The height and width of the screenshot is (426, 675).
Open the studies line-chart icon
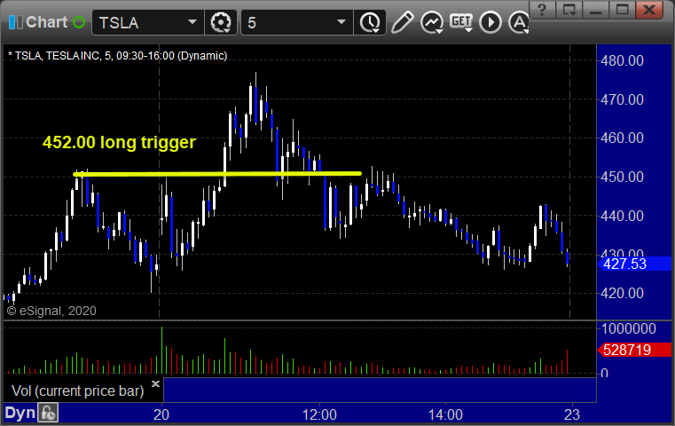432,22
